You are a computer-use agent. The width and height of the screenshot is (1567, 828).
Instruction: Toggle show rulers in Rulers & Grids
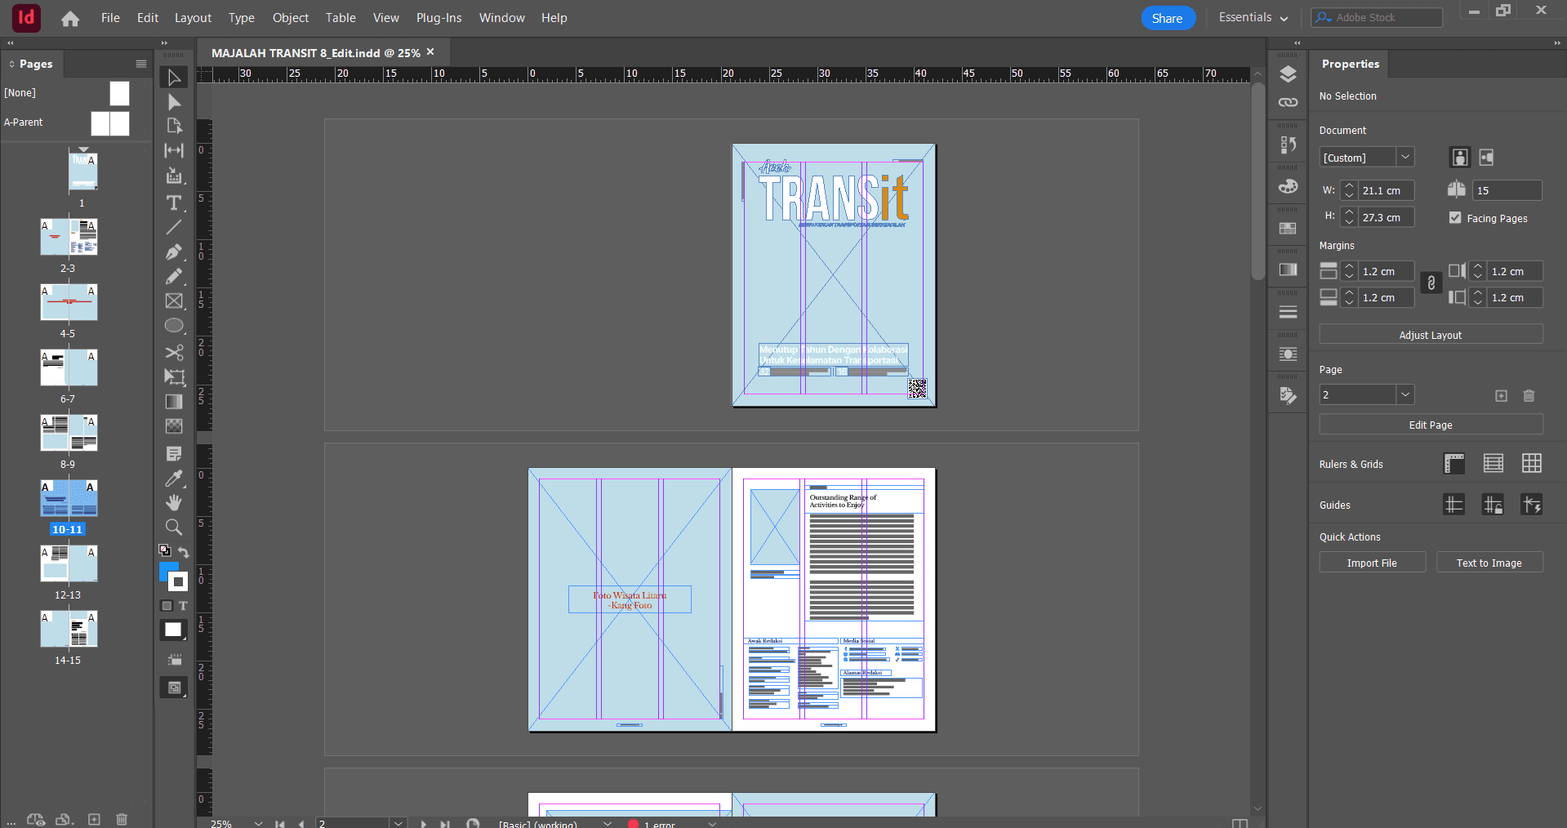coord(1453,464)
